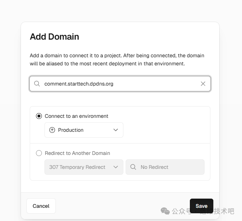This screenshot has width=242, height=221.
Task: Select the Redirect to Another Domain radio button
Action: (39, 153)
